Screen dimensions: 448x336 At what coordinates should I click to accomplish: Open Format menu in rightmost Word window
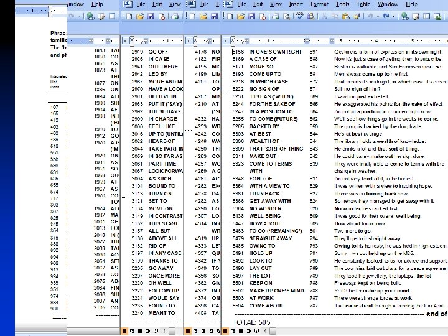pos(319,4)
